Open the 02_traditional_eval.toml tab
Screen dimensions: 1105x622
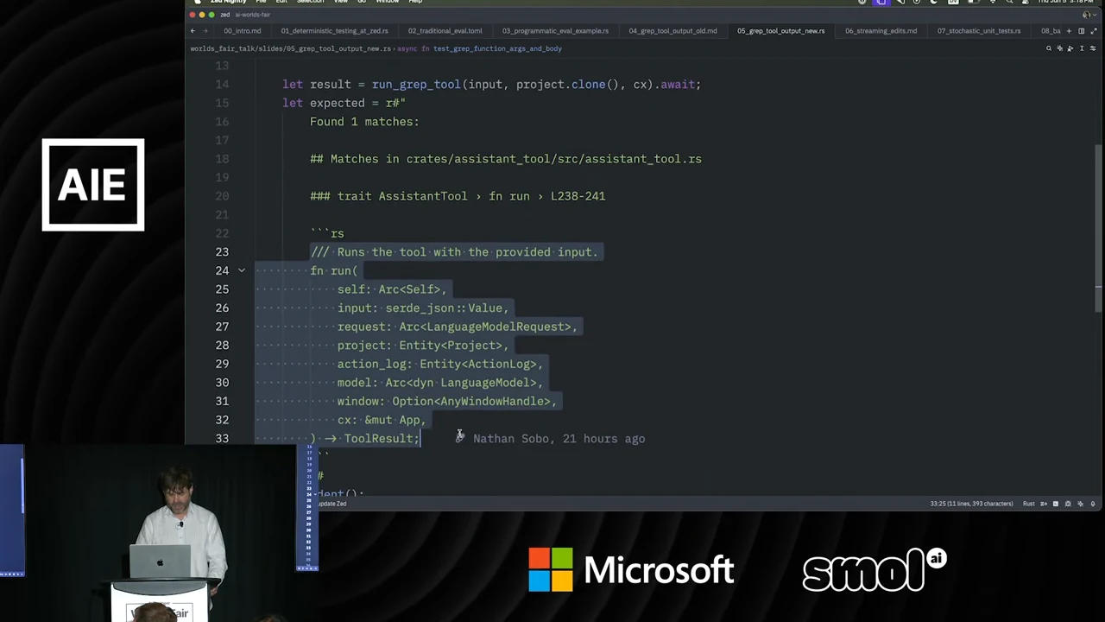pyautogui.click(x=445, y=31)
